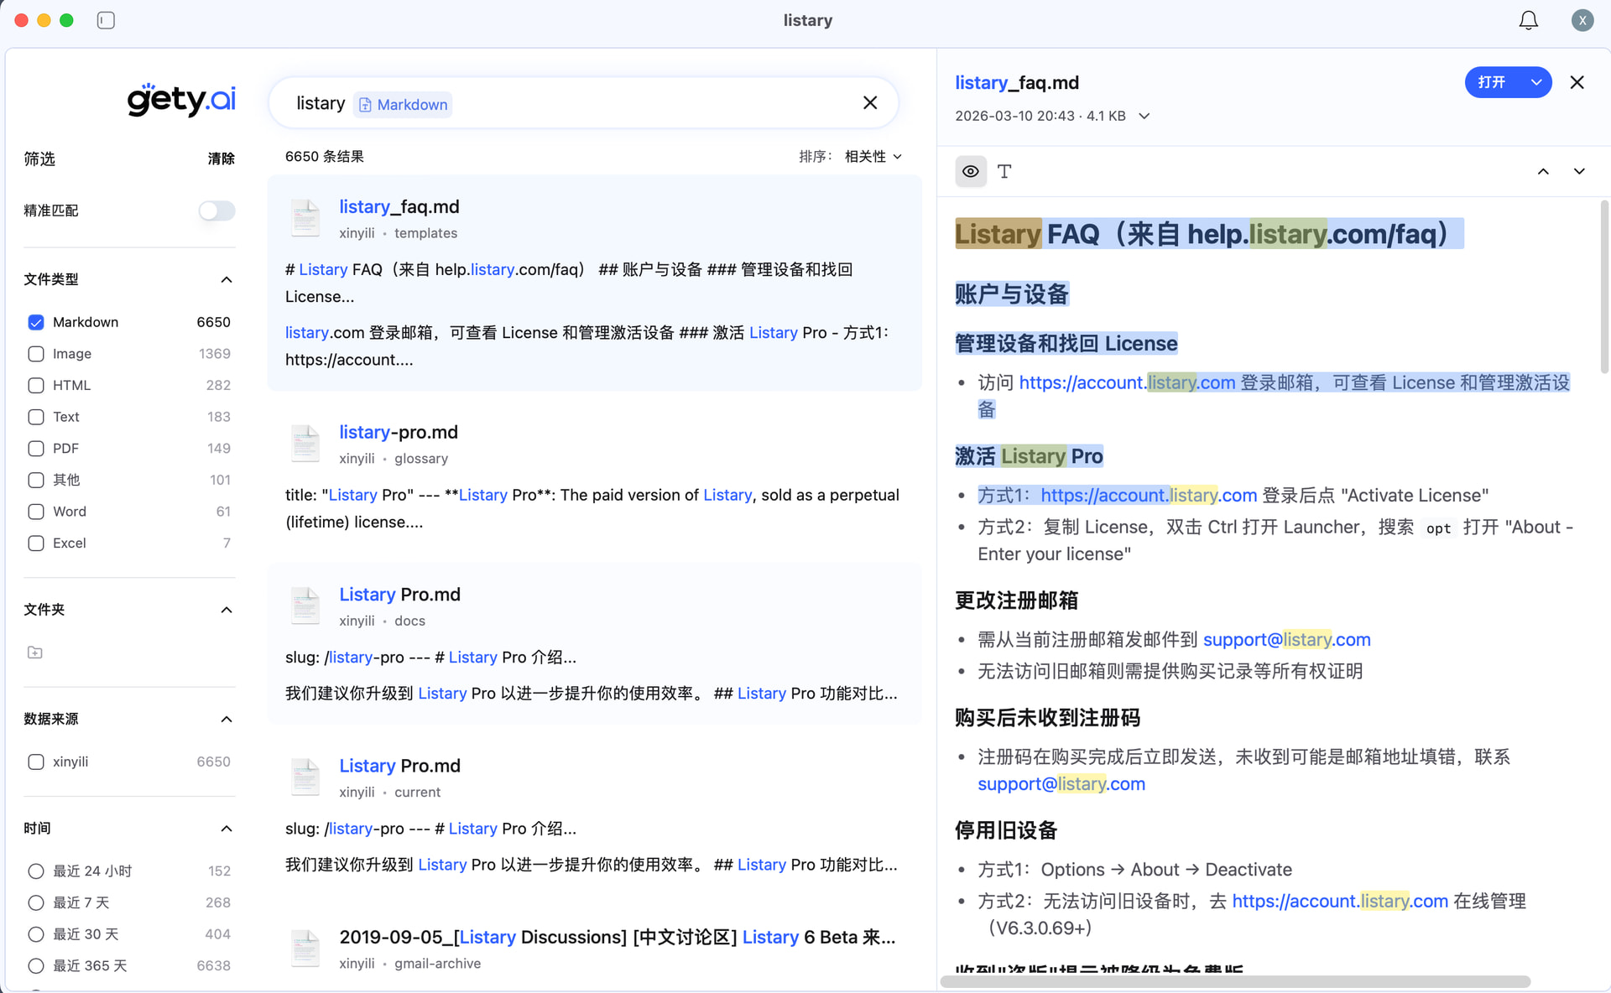Jump to previous match with up arrow
1611x993 pixels.
(1543, 171)
